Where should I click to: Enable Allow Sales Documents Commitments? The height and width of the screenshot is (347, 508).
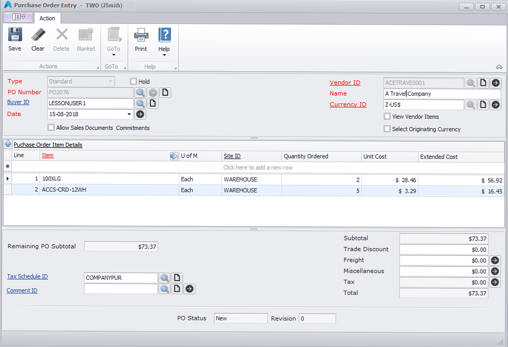51,127
